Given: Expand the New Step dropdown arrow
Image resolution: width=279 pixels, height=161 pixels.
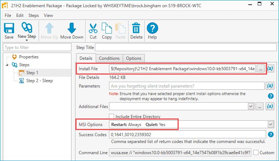Looking at the screenshot, I should [27, 40].
